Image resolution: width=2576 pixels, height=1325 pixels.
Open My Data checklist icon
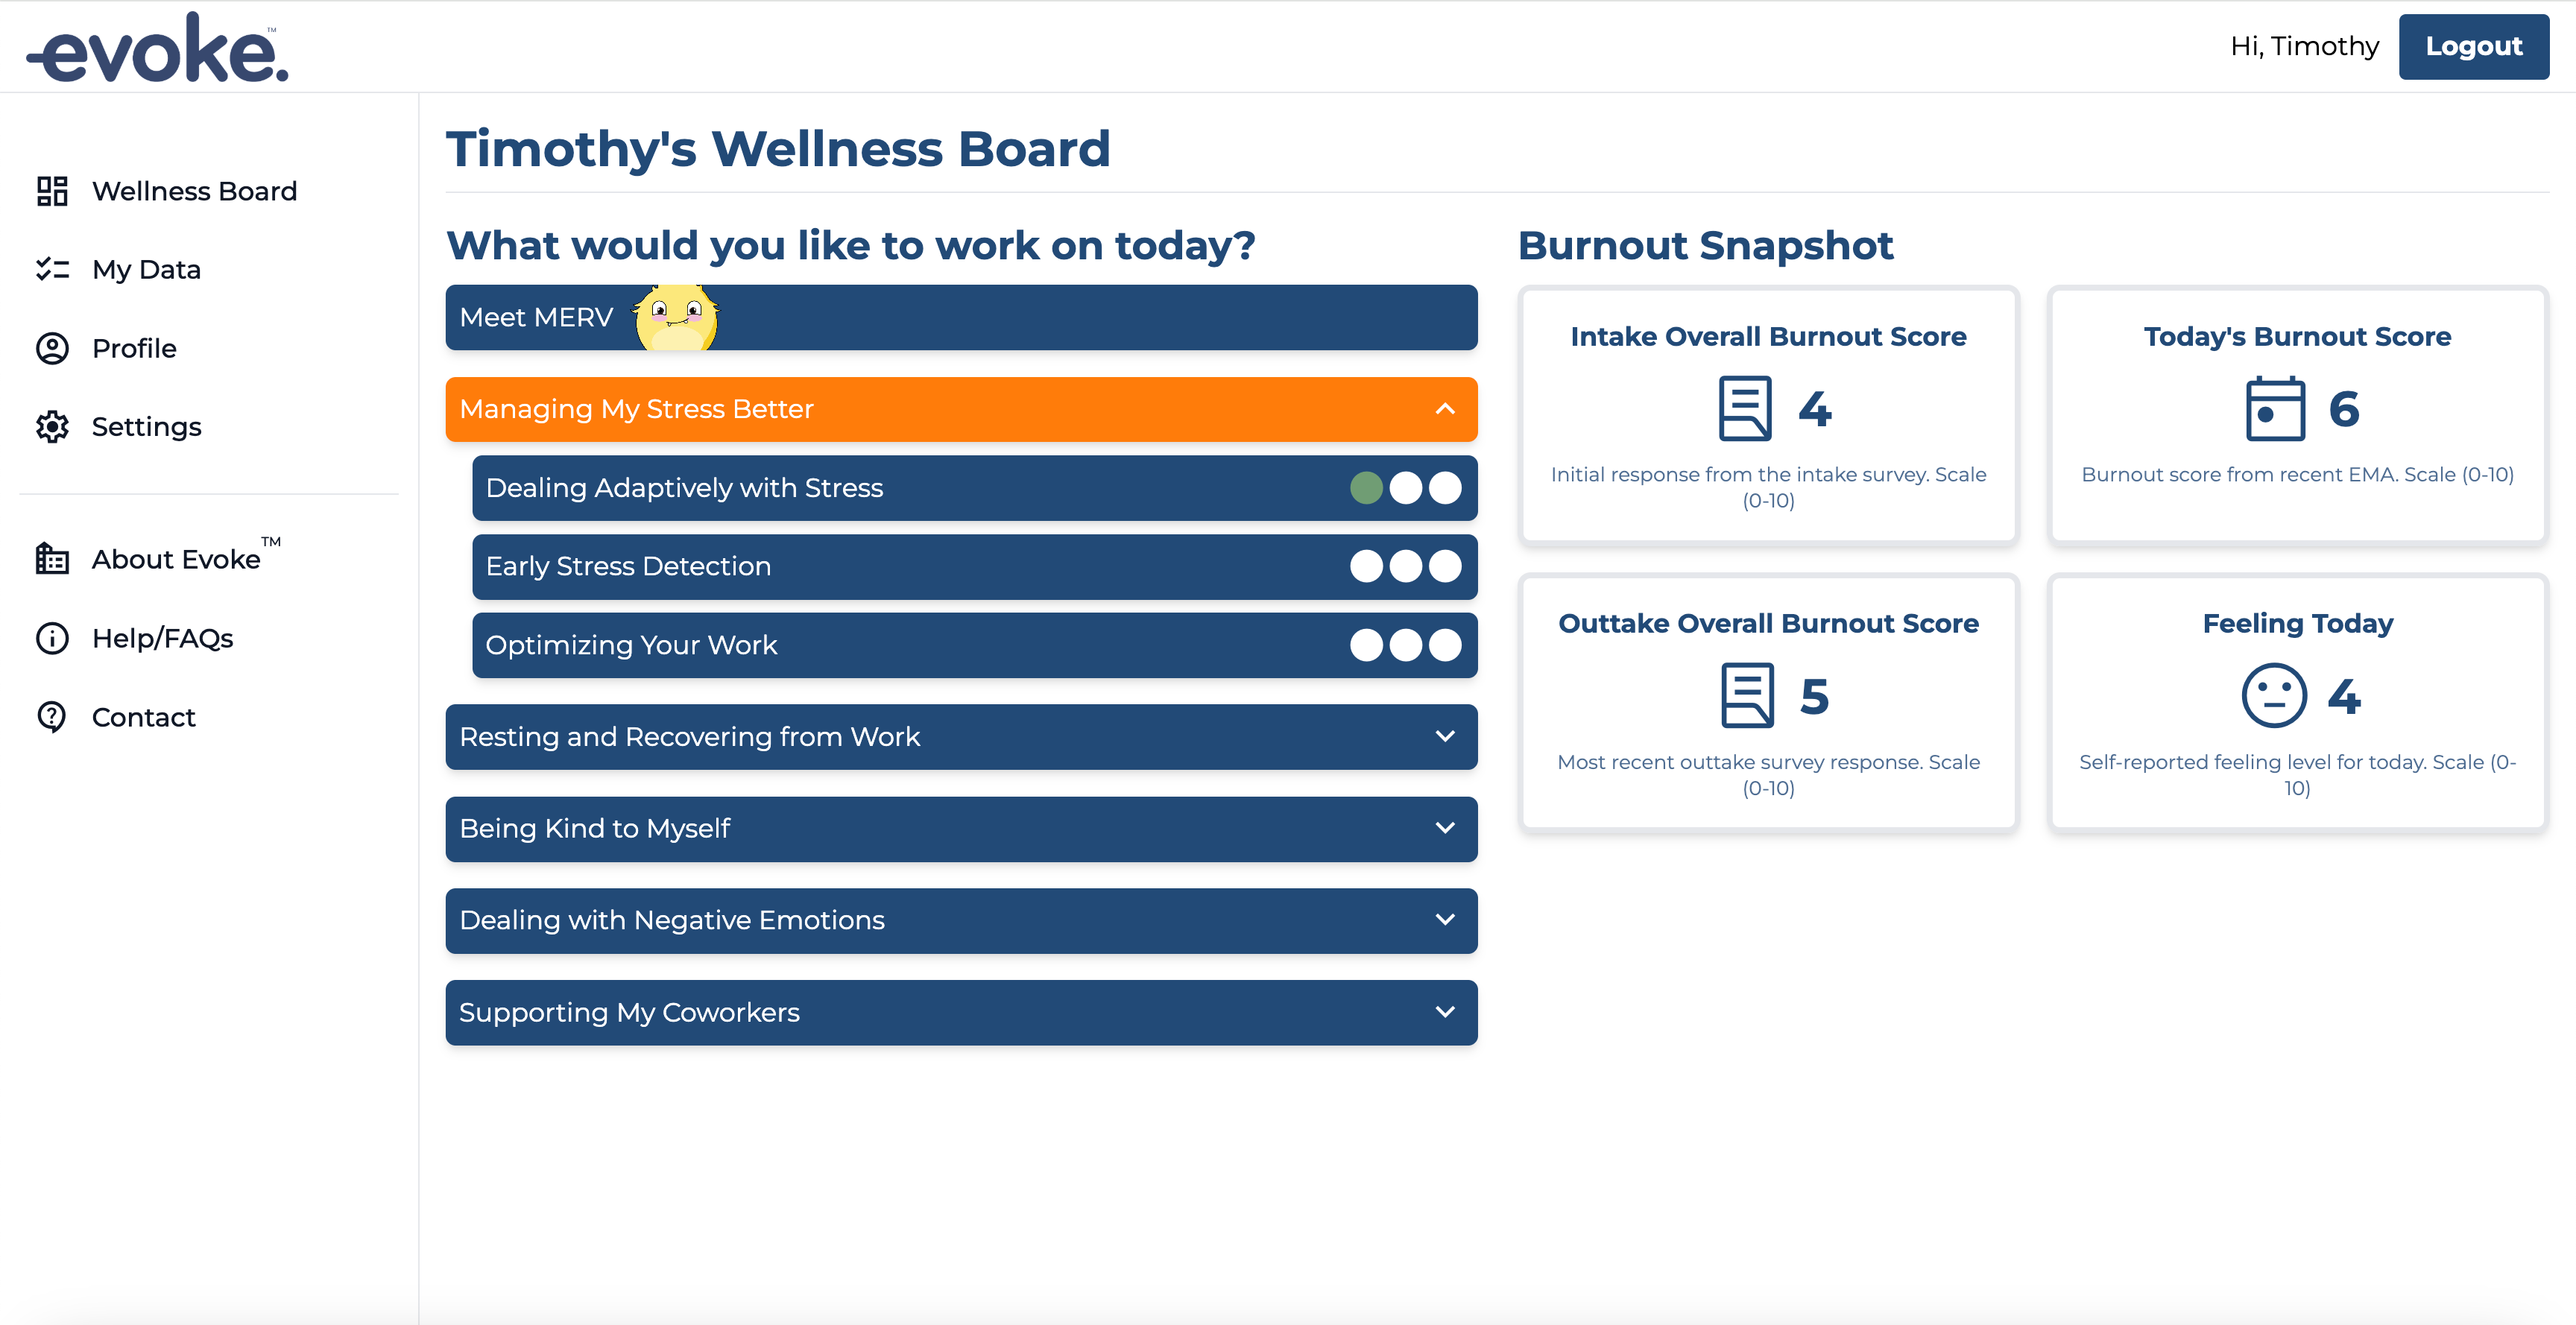click(52, 269)
